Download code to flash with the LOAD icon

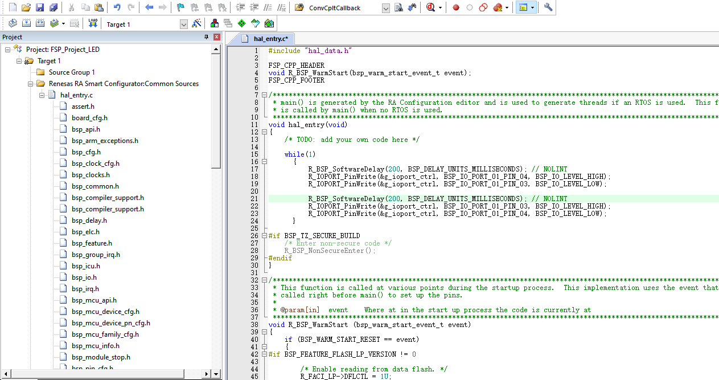click(93, 23)
